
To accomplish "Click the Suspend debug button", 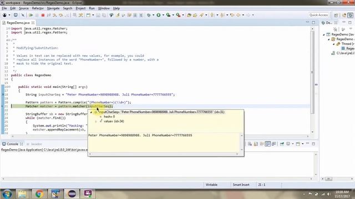I will pyautogui.click(x=37, y=15).
